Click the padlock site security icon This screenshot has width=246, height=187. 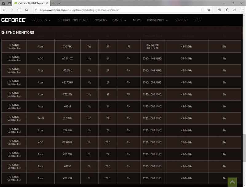pos(36,10)
